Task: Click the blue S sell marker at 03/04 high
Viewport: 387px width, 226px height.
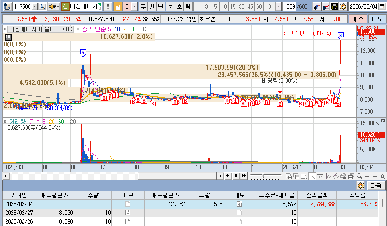Action: coord(340,36)
